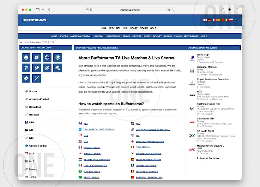Click GOLF in the top league links
This screenshot has width=260, height=187.
[x=153, y=28]
